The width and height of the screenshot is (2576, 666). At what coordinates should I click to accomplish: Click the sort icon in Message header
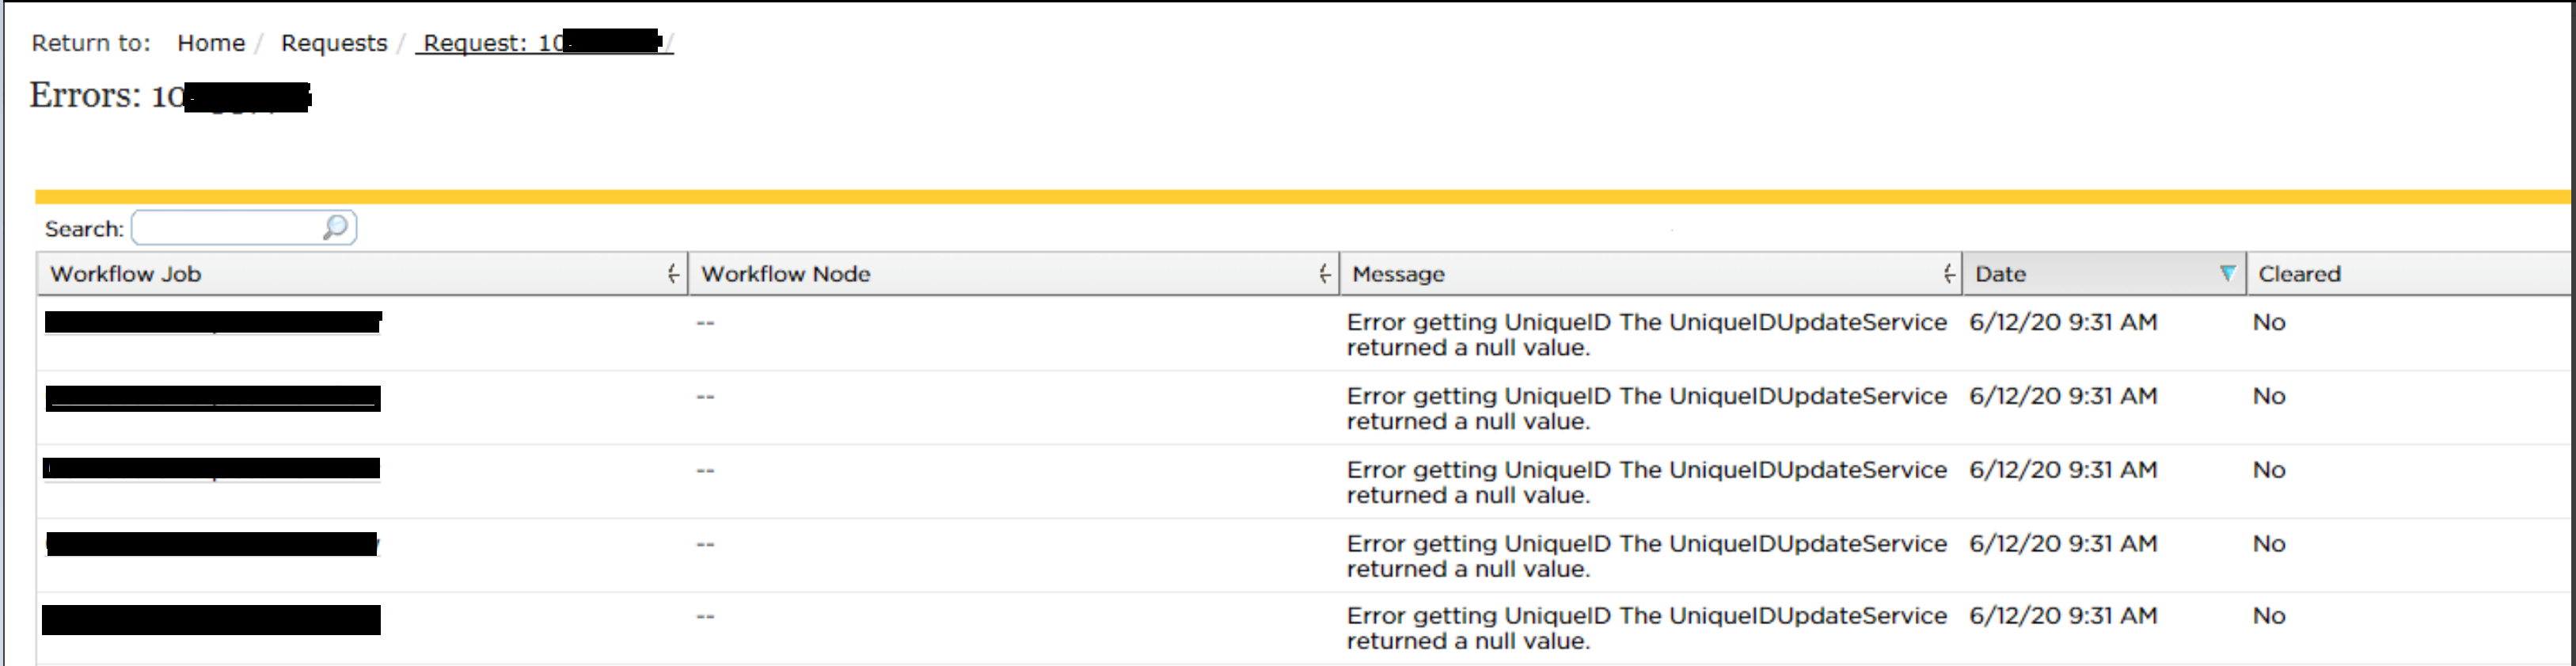coord(1948,274)
